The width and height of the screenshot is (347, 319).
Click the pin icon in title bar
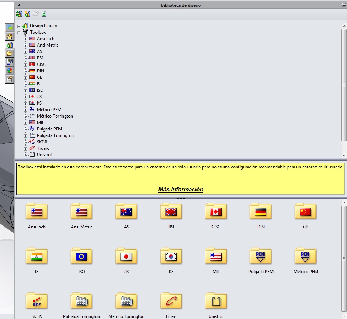(x=344, y=5)
